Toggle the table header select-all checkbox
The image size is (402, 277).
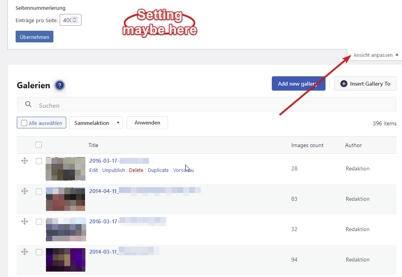click(x=39, y=145)
